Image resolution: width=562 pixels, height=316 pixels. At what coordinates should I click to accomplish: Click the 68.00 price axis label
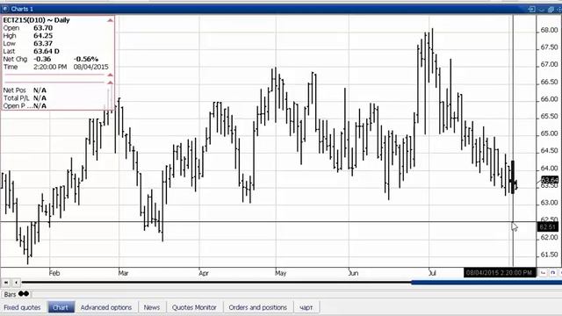click(x=549, y=30)
